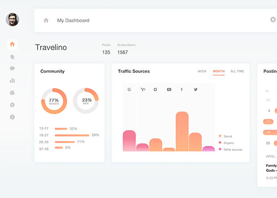Select the YouTube traffic source icon

169,90
